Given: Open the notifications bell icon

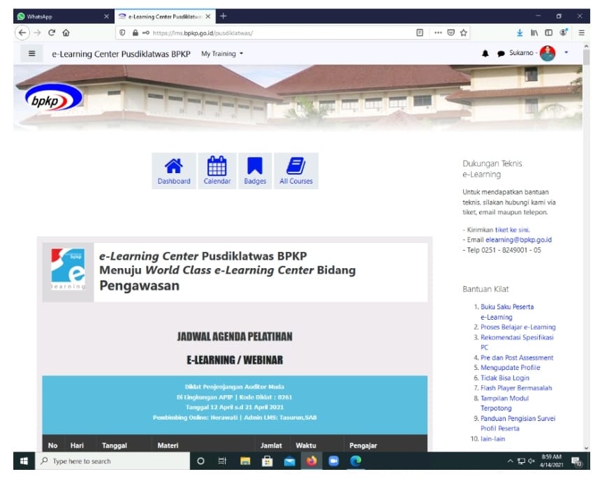Looking at the screenshot, I should tap(485, 54).
